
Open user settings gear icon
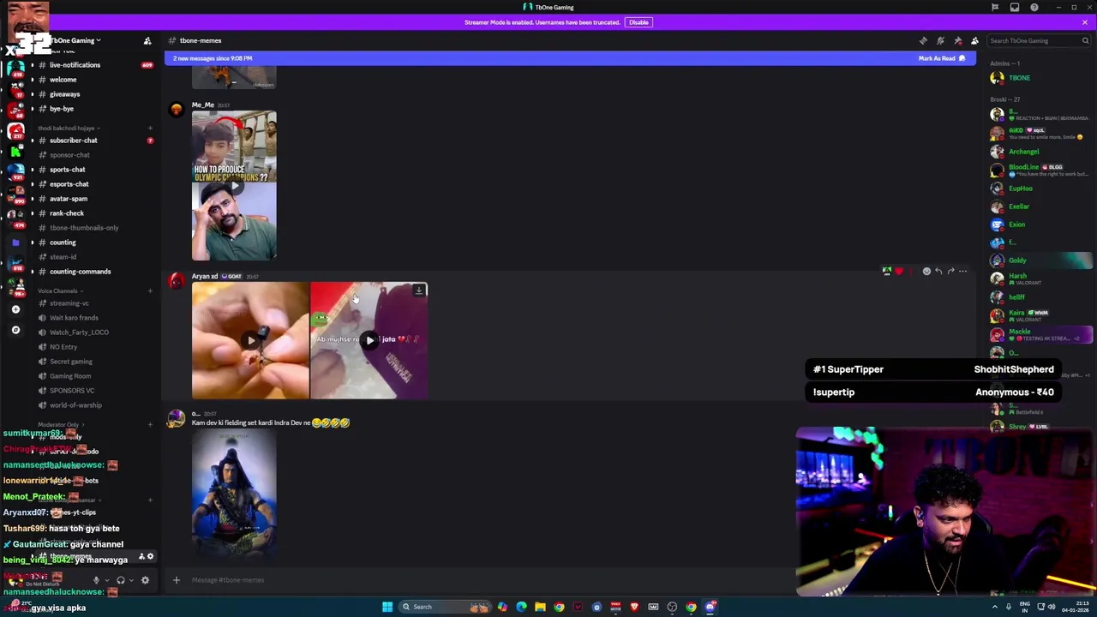145,580
